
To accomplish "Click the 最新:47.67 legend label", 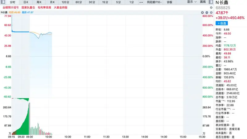I will (27, 12).
